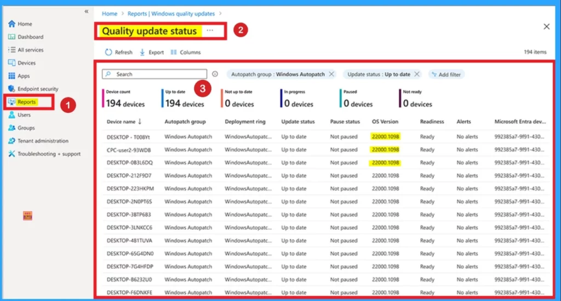The width and height of the screenshot is (561, 301).
Task: Open Troubleshooting + support
Action: [49, 154]
